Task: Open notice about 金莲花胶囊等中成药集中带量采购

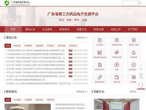Action: (x=36, y=54)
